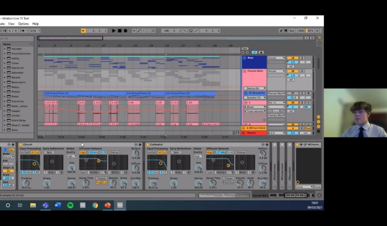Viewport: 387px width, 226px height.
Task: Open Microsoft Teams from taskbar
Action: click(45, 205)
